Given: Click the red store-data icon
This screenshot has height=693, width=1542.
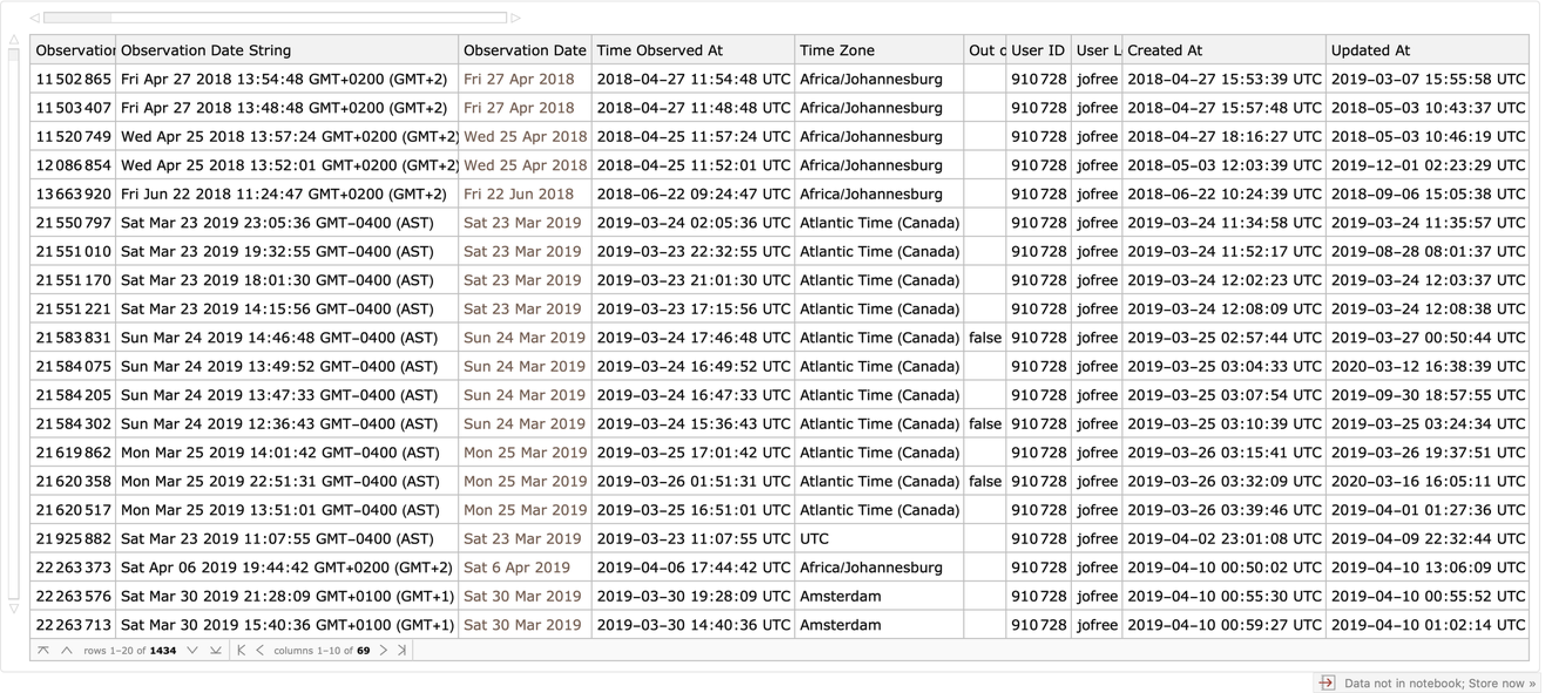Looking at the screenshot, I should (x=1327, y=683).
